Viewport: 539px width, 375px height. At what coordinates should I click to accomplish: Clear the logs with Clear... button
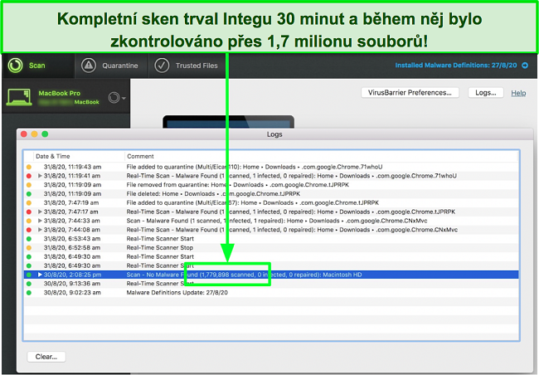point(46,357)
